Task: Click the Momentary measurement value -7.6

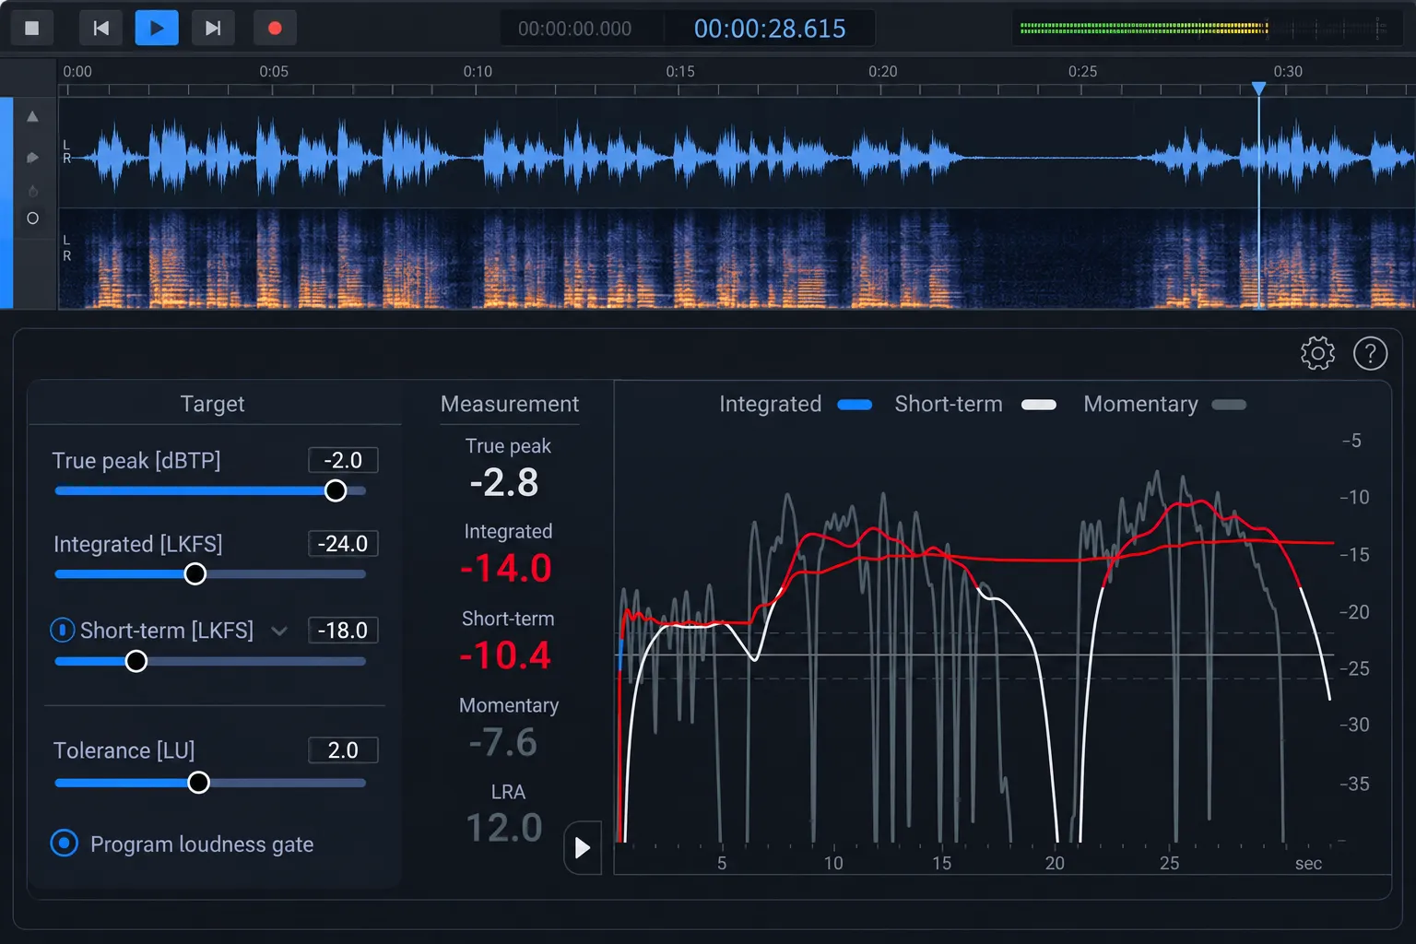Action: point(503,742)
